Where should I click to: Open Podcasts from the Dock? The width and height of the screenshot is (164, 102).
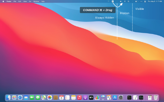tap(85, 98)
